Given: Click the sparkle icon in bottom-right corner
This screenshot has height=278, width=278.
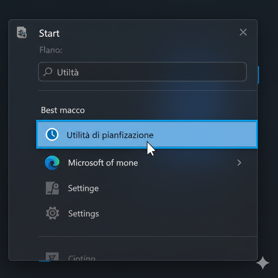Looking at the screenshot, I should tap(263, 263).
